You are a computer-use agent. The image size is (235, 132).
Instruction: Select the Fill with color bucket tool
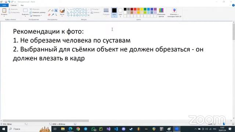(53, 11)
